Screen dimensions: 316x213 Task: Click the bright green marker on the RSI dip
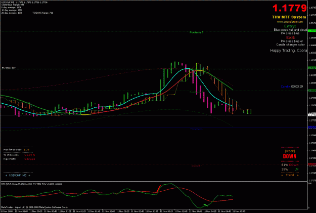(x=206, y=205)
